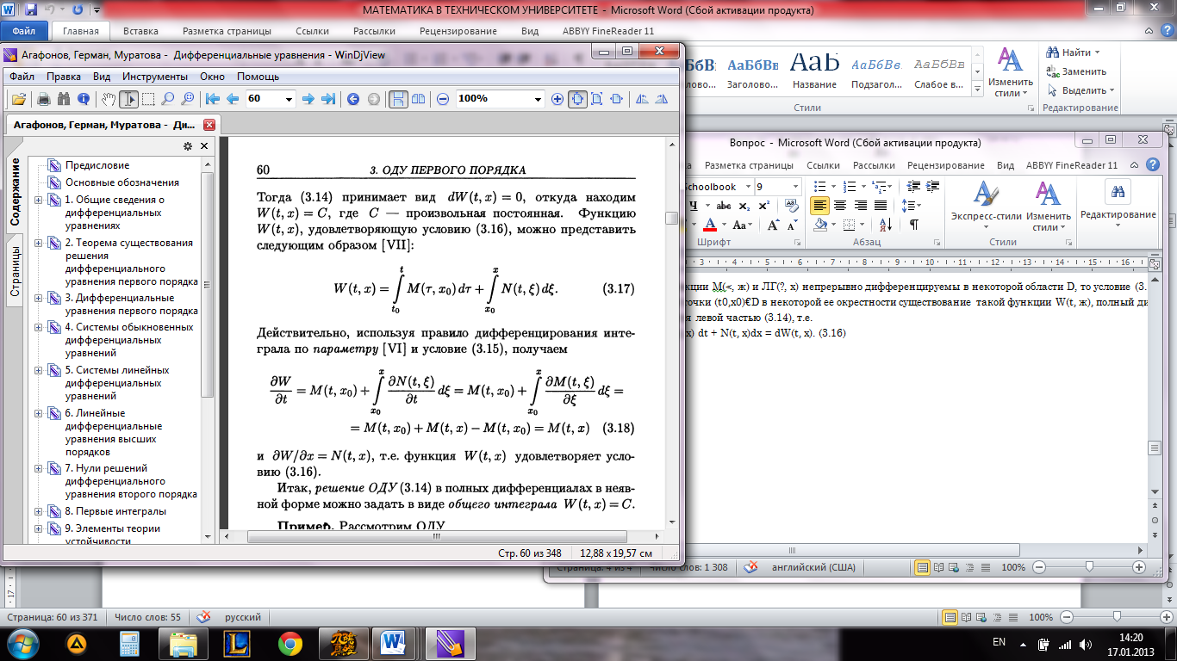Toggle the text Select tool in WinDjView
The image size is (1177, 661).
(129, 99)
